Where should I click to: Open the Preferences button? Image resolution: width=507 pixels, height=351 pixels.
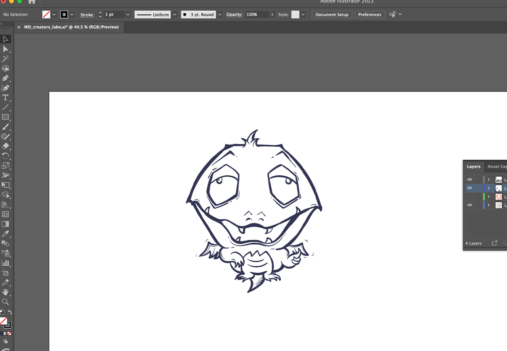tap(370, 15)
